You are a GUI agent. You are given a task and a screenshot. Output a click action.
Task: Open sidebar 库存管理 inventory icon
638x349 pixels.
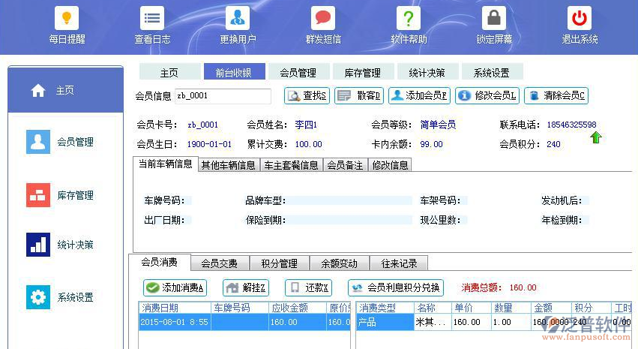(38, 195)
